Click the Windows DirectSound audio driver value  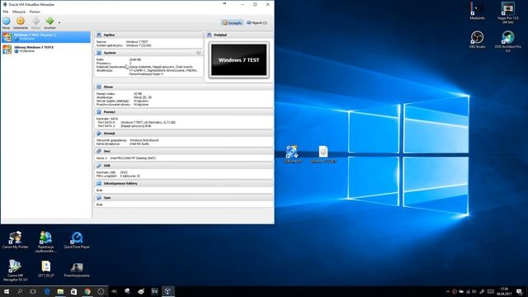point(144,140)
